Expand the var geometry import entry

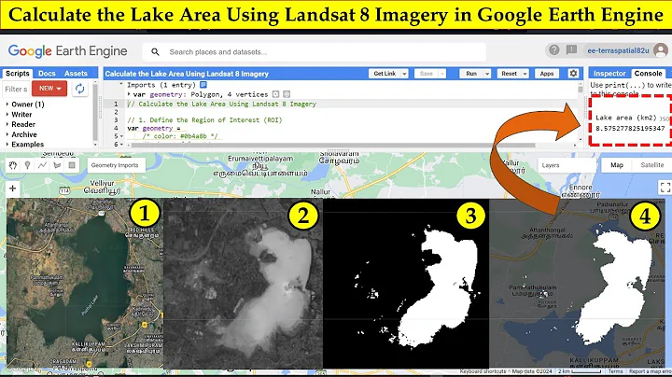click(129, 94)
